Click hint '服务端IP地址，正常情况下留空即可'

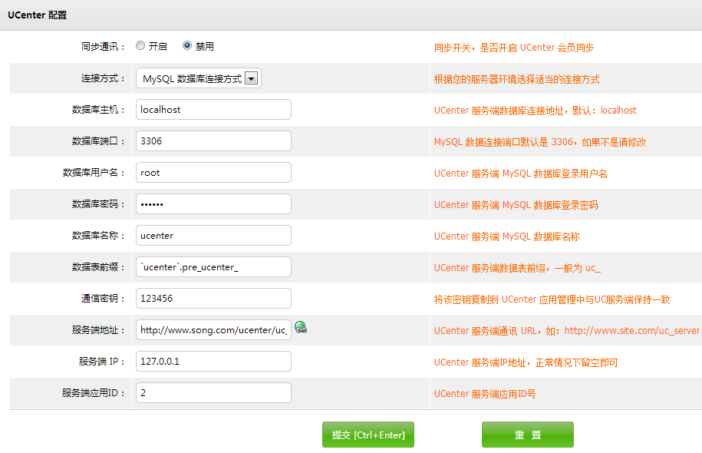point(526,362)
